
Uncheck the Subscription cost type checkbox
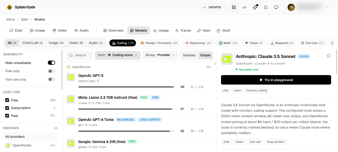[x=7, y=108]
